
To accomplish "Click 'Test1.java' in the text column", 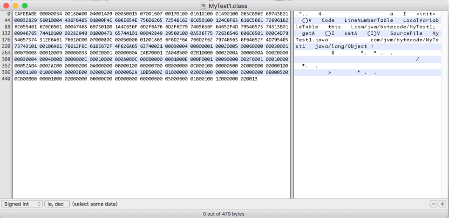I will [x=312, y=40].
